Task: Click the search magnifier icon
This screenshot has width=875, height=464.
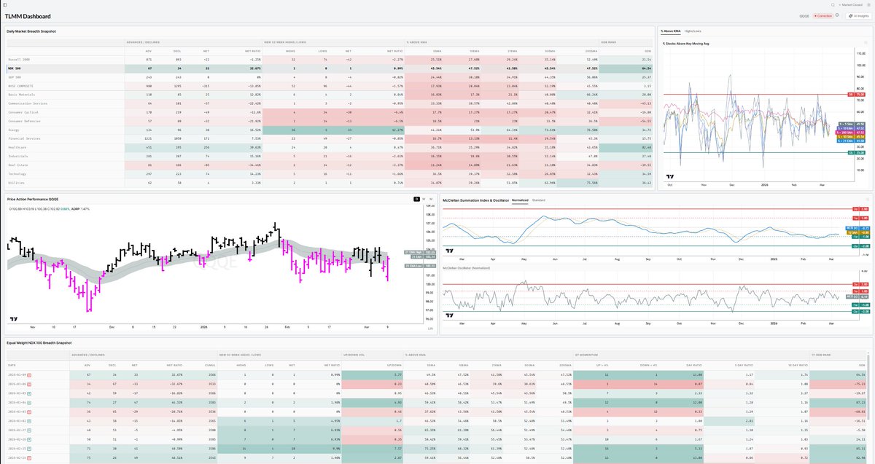Action: click(x=833, y=5)
